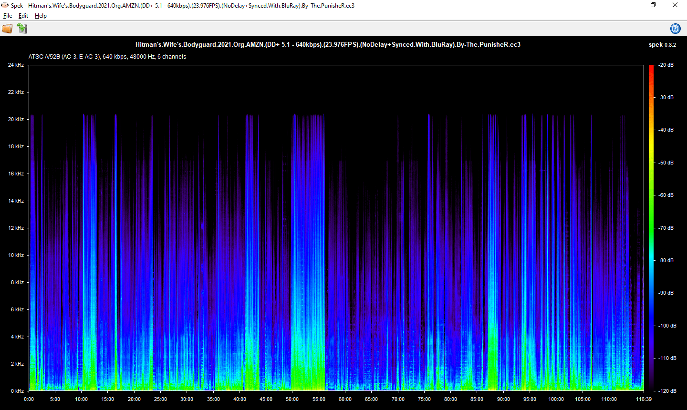The image size is (687, 410).
Task: Open the Help menu
Action: 41,16
